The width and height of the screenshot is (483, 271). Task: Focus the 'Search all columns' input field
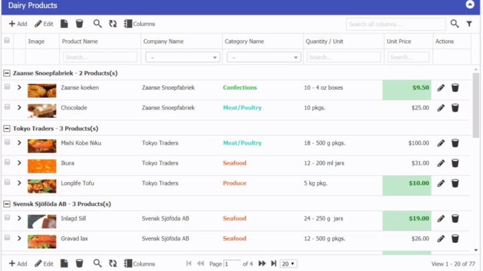point(396,24)
